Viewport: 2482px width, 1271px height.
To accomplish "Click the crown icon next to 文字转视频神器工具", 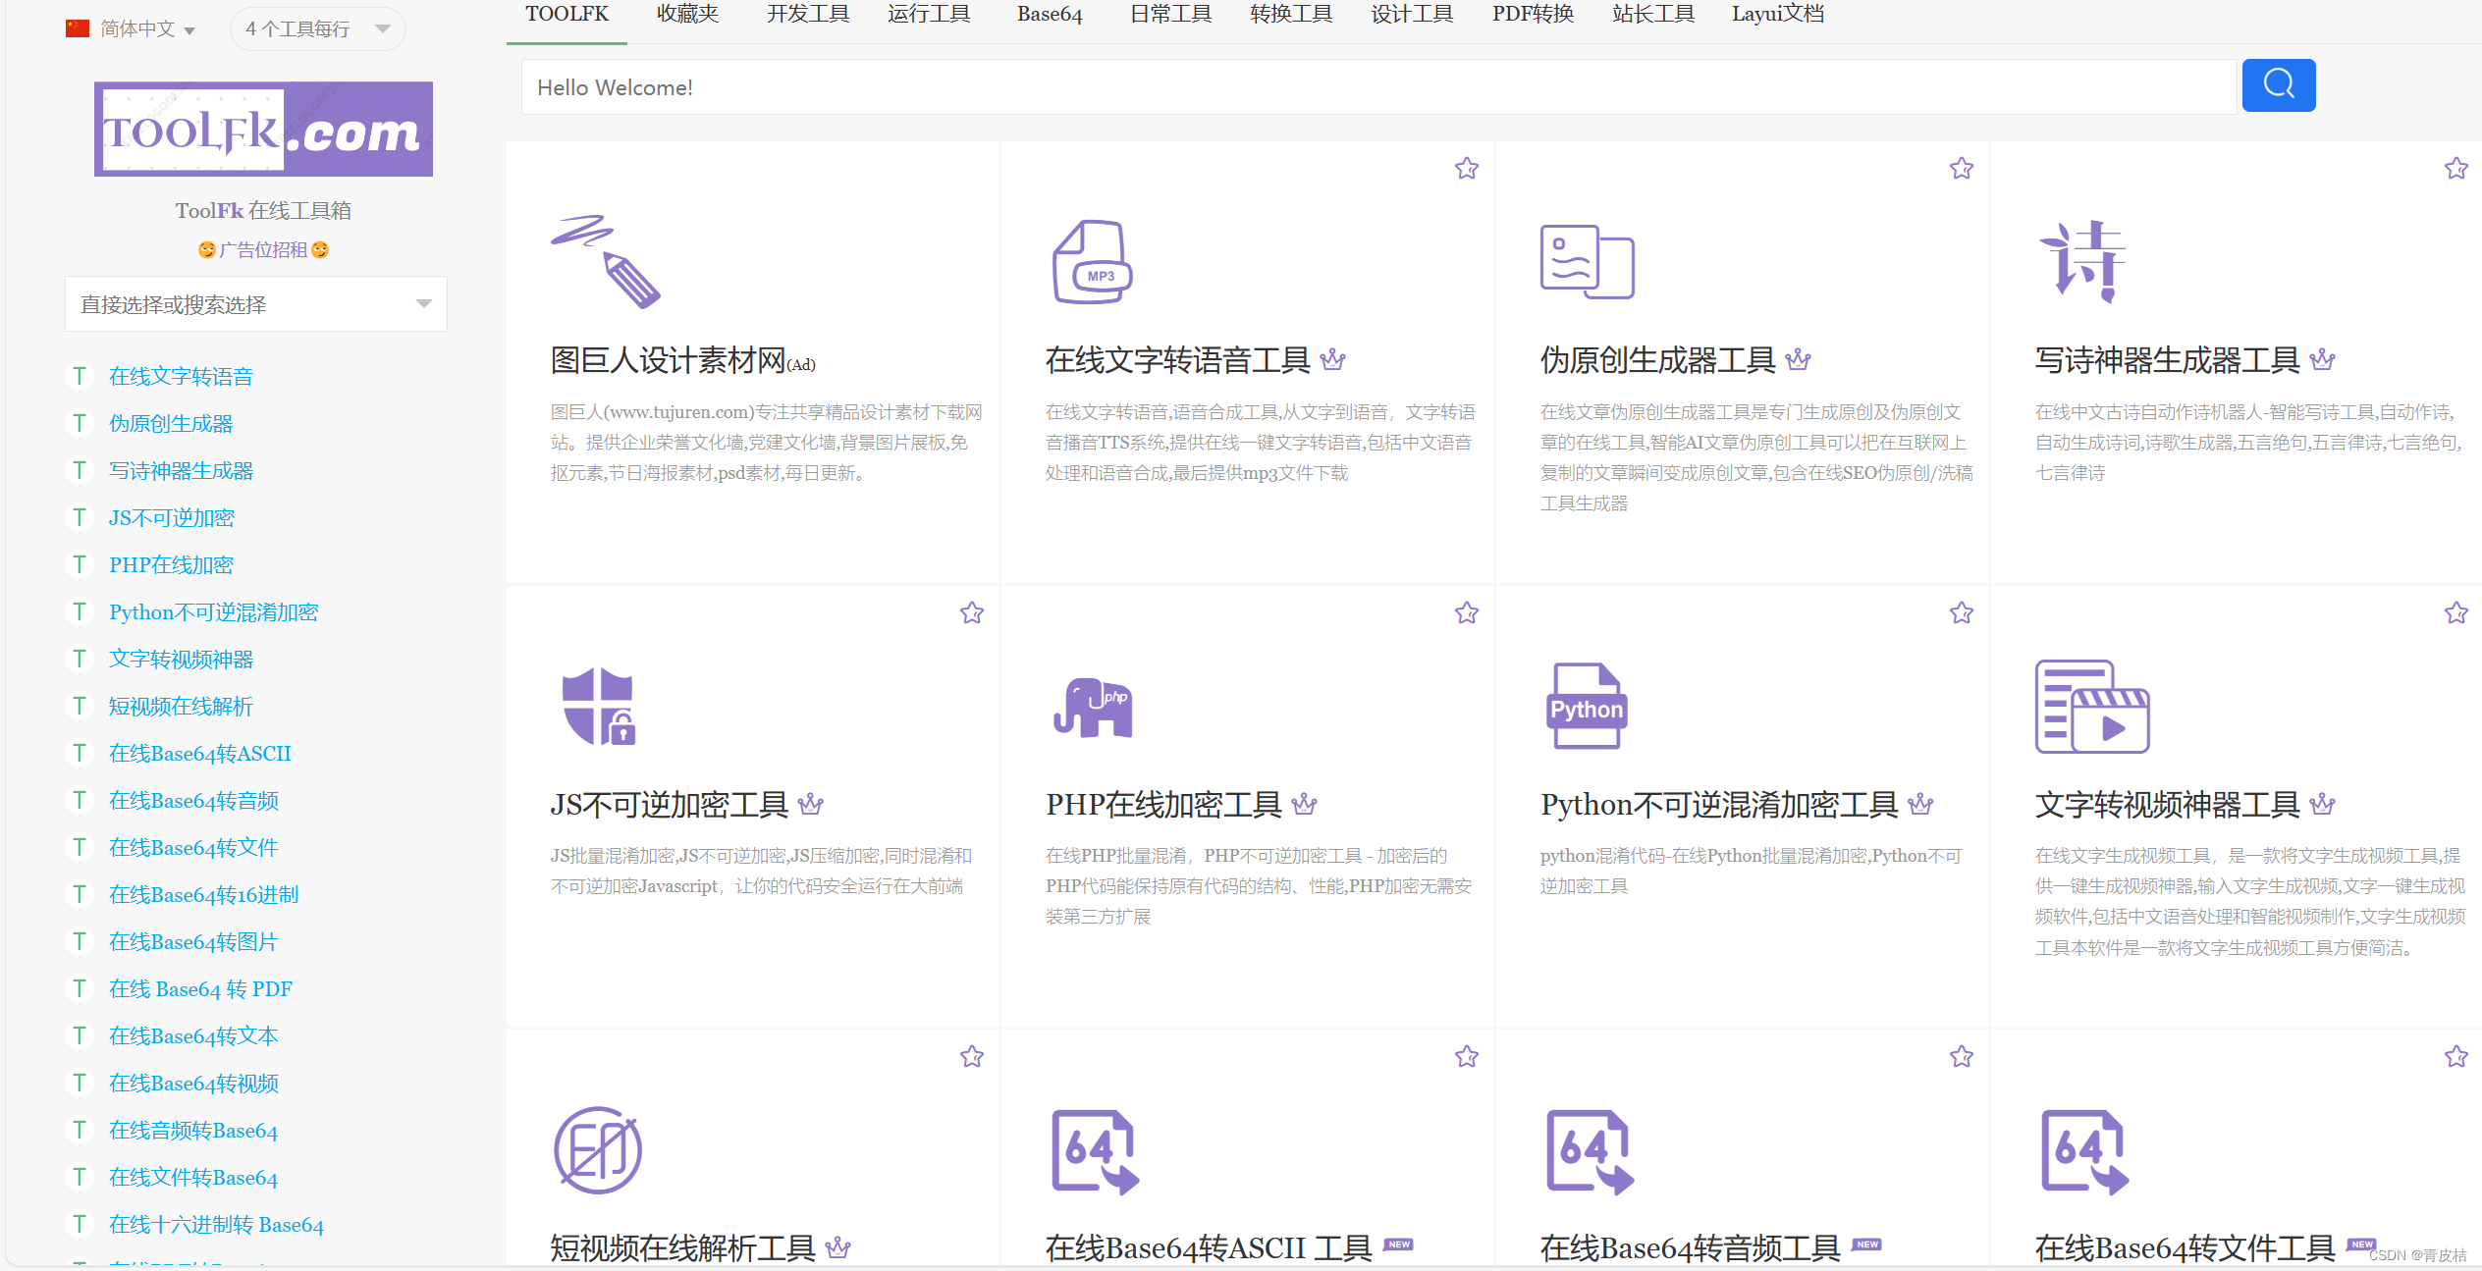I will click(x=2322, y=804).
